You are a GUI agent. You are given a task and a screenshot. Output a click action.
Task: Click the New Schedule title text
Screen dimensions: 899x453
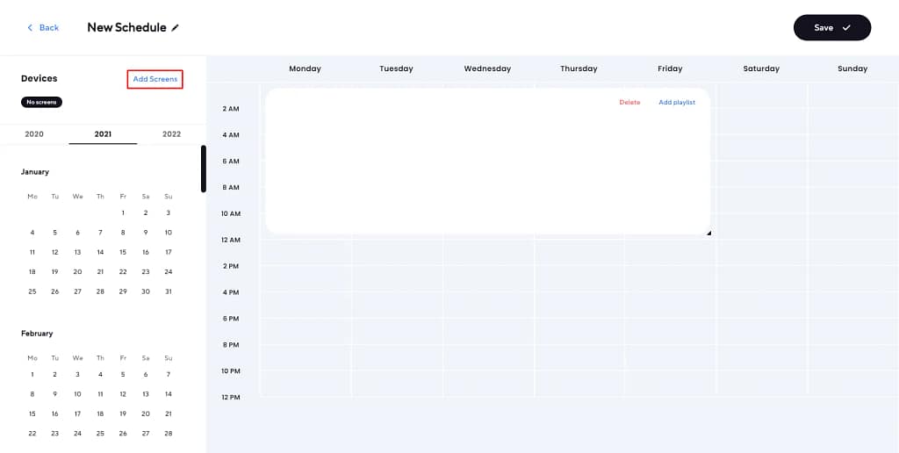coord(126,28)
